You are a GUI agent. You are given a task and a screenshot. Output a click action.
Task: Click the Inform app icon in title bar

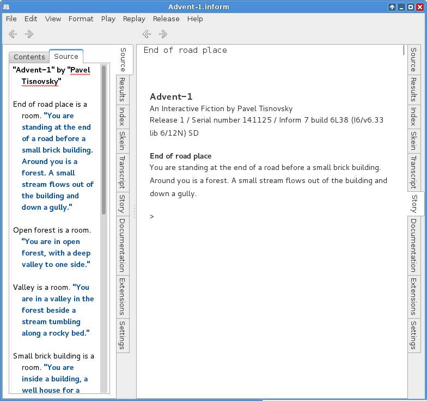(x=7, y=7)
